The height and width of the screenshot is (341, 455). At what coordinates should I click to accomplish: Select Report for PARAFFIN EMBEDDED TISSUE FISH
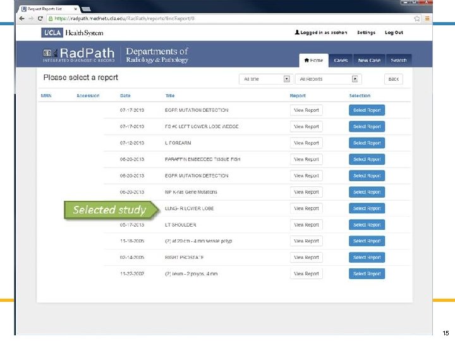[367, 159]
